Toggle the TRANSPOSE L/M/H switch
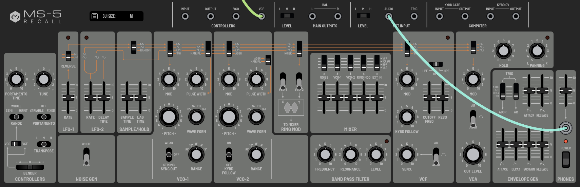The height and width of the screenshot is (187, 580). click(44, 144)
